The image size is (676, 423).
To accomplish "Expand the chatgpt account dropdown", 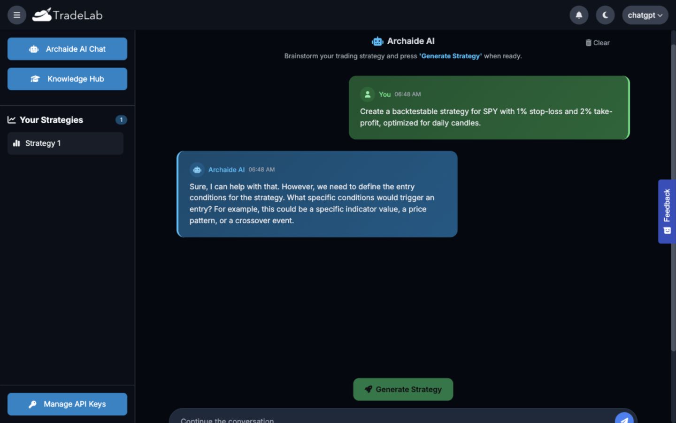I will 645,15.
